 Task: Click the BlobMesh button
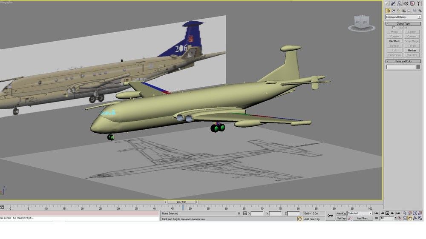point(394,41)
